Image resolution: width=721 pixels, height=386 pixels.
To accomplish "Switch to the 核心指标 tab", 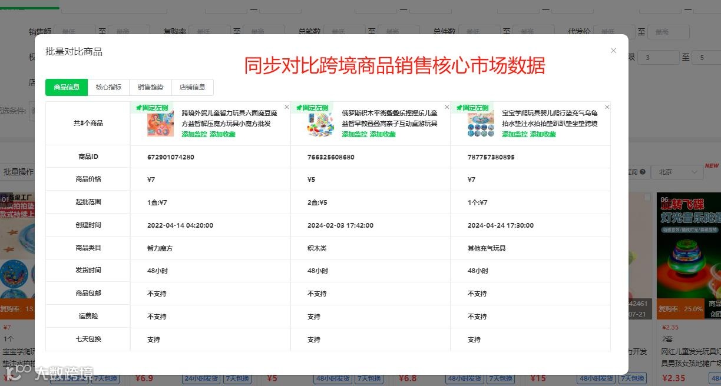I will tap(109, 87).
